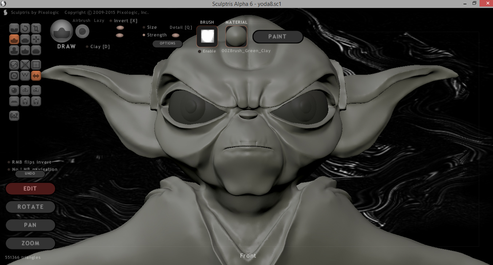Click the '00ZBrush_Green_Clay' material name

pos(246,51)
